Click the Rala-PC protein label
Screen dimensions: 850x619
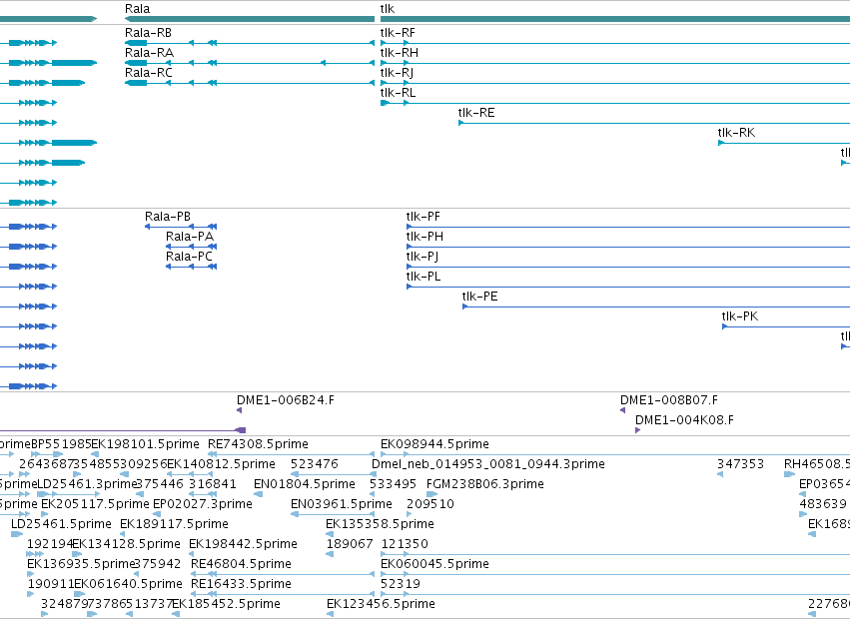[x=189, y=257]
